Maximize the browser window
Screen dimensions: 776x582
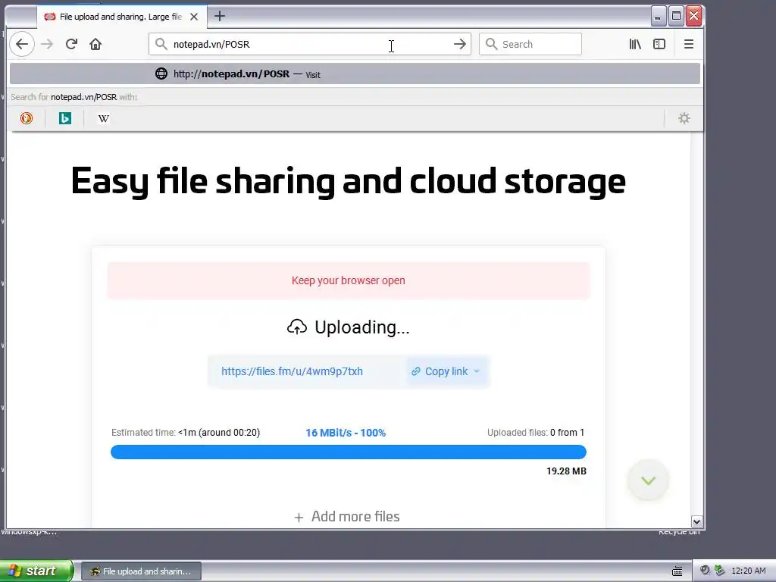pyautogui.click(x=676, y=17)
